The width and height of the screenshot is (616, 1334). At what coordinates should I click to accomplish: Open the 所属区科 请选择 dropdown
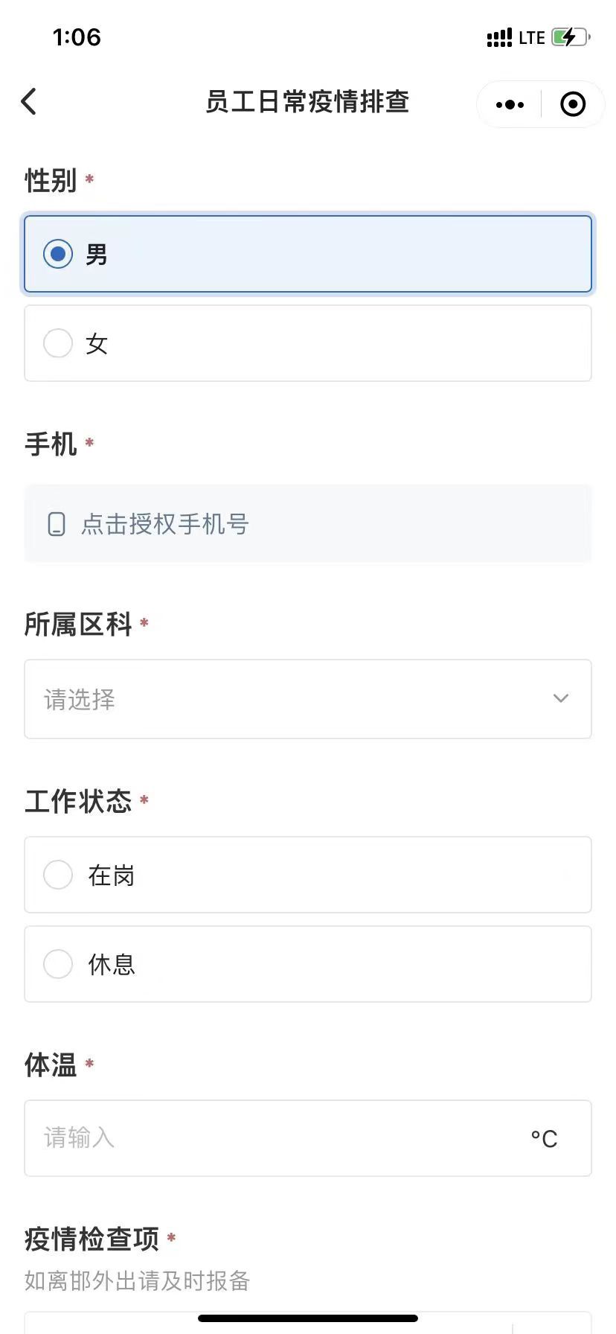click(x=298, y=699)
